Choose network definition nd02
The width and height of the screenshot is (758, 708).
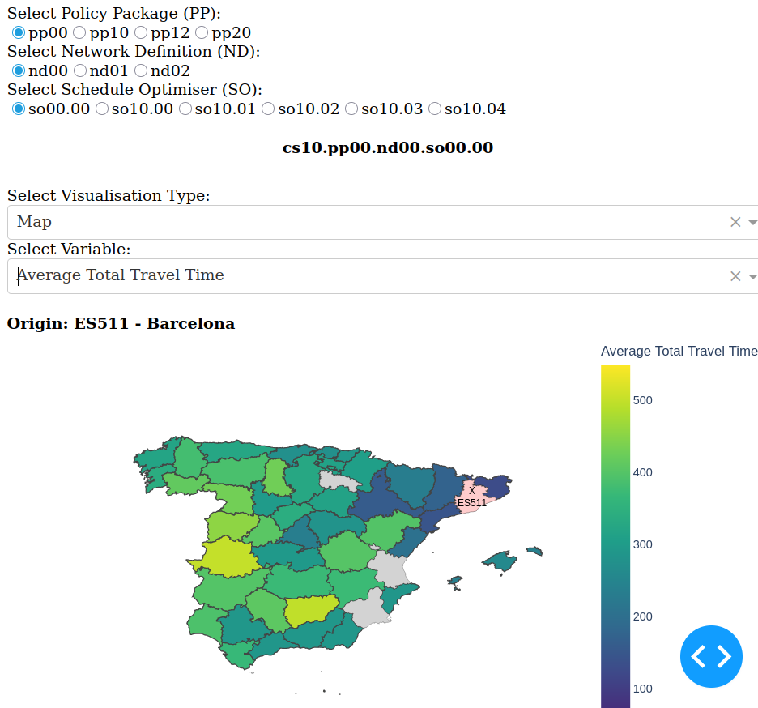click(141, 71)
